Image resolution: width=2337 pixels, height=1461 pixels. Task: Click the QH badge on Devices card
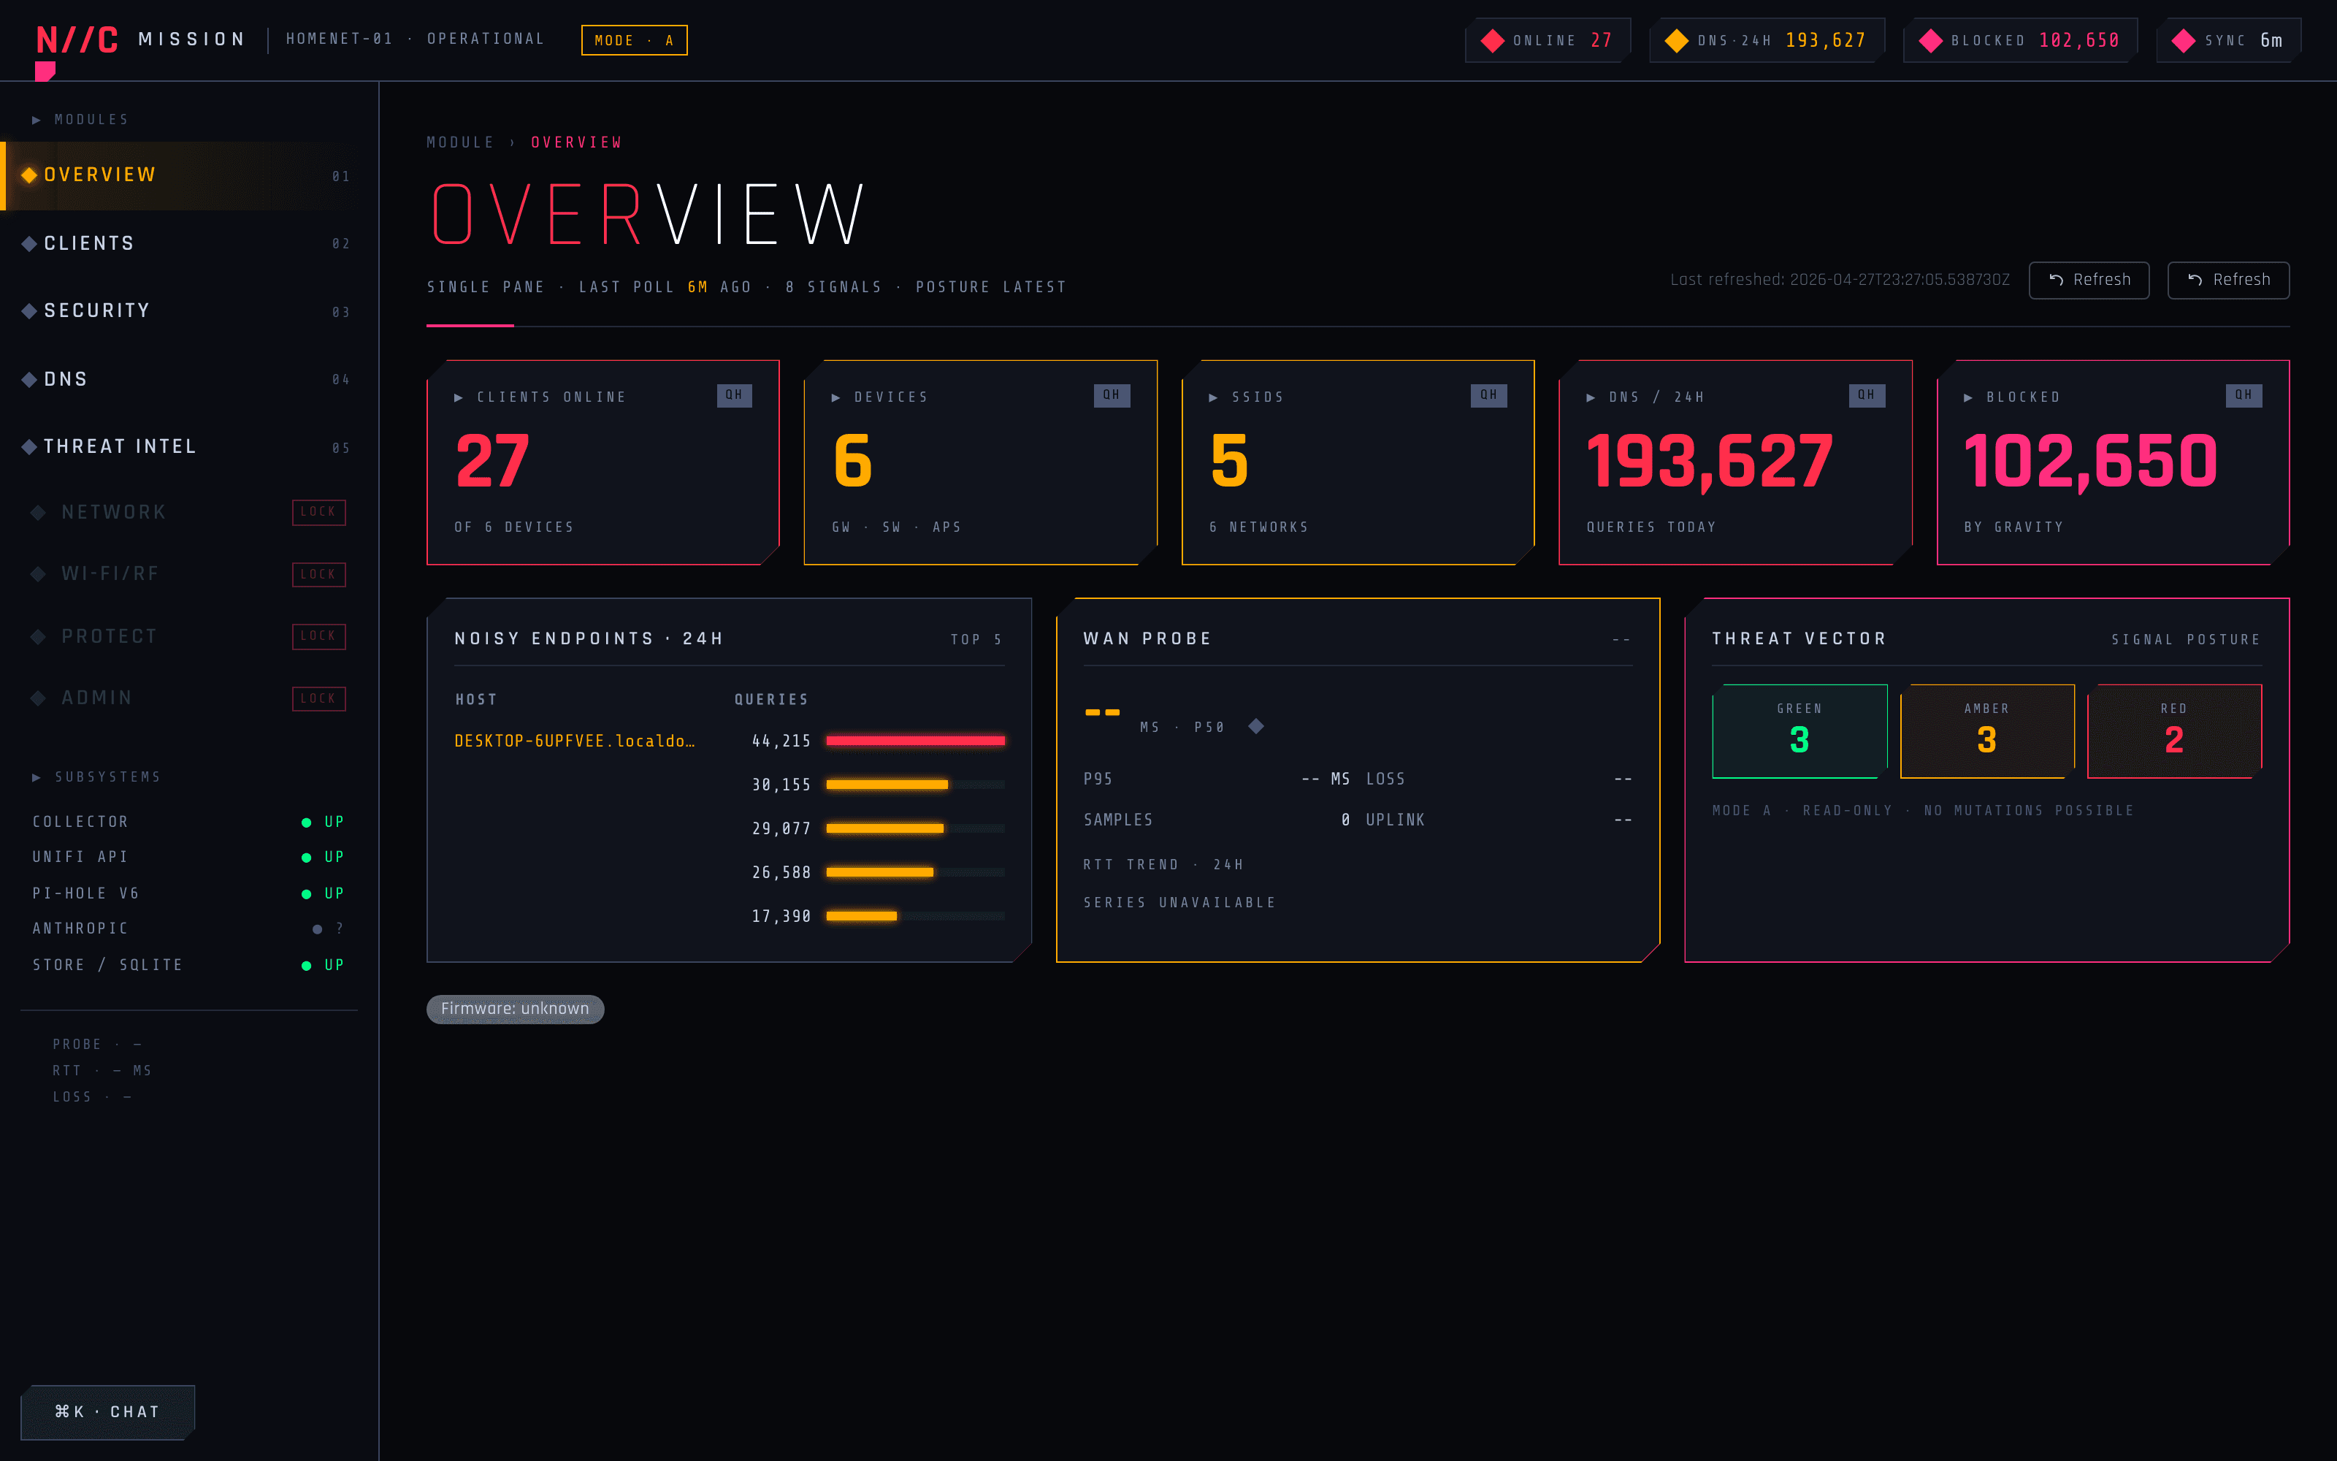pyautogui.click(x=1112, y=395)
